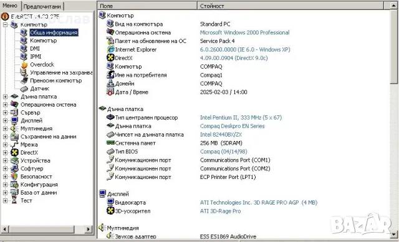Viewport: 399px width, 242px height.
Task: Click the База от данни icon
Action: click(14, 193)
